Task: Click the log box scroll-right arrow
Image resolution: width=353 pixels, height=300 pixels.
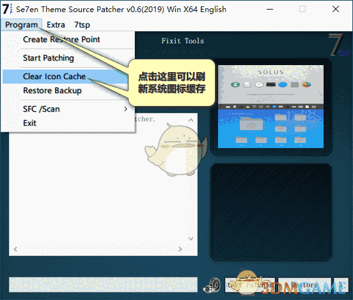Action: coord(180,249)
